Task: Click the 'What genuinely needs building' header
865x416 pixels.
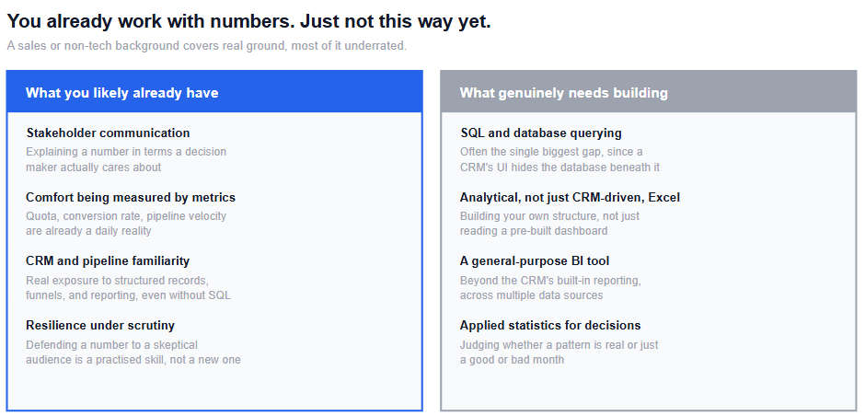Action: tap(649, 92)
